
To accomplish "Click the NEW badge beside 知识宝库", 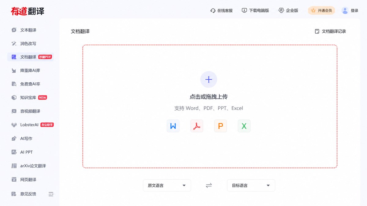I will [x=43, y=98].
